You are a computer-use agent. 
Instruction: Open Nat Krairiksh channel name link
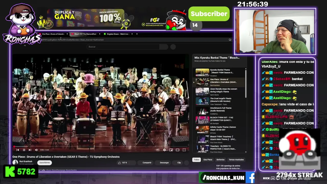26,162
